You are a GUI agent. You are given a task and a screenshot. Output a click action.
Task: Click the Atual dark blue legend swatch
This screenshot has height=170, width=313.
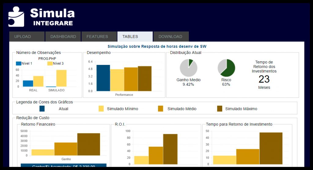[42, 109]
